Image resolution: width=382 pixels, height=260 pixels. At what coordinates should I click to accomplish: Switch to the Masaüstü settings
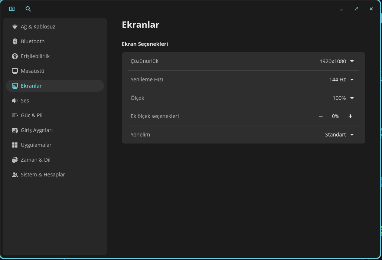[x=55, y=71]
